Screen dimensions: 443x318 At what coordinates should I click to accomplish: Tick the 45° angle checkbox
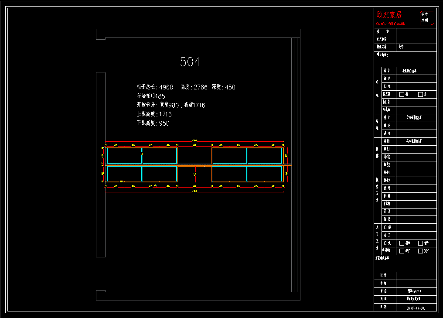click(x=402, y=251)
